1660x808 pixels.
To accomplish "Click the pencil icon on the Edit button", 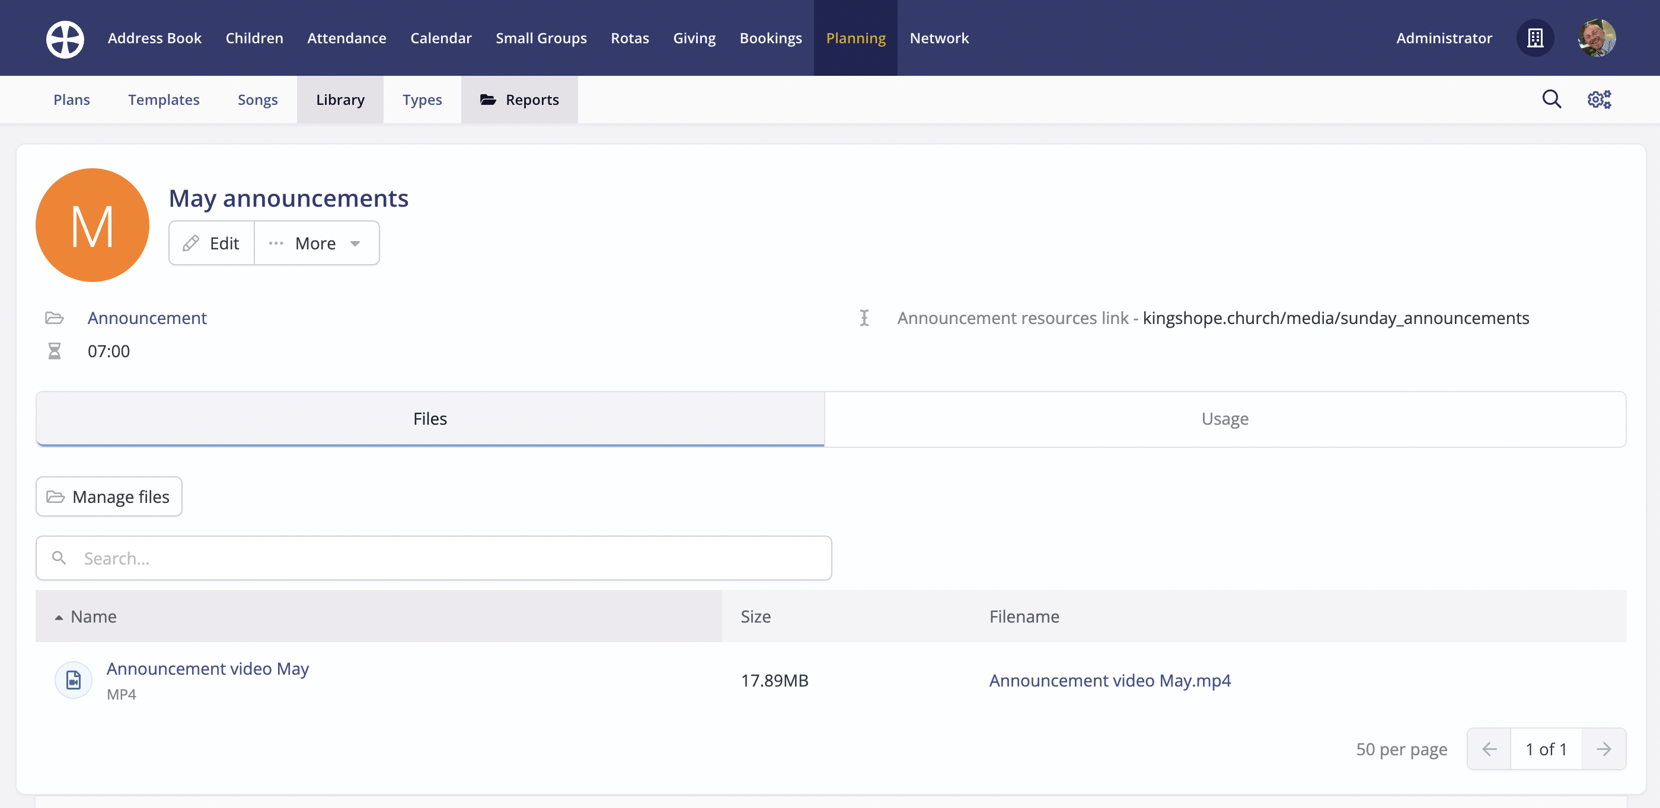I will point(191,243).
